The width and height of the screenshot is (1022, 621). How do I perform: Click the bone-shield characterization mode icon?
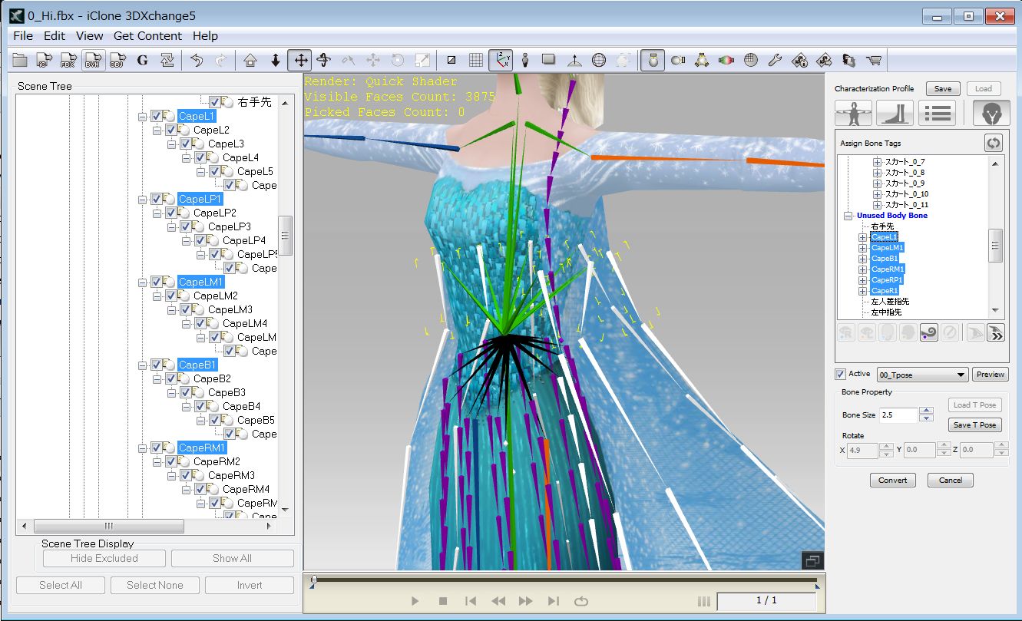pyautogui.click(x=991, y=113)
